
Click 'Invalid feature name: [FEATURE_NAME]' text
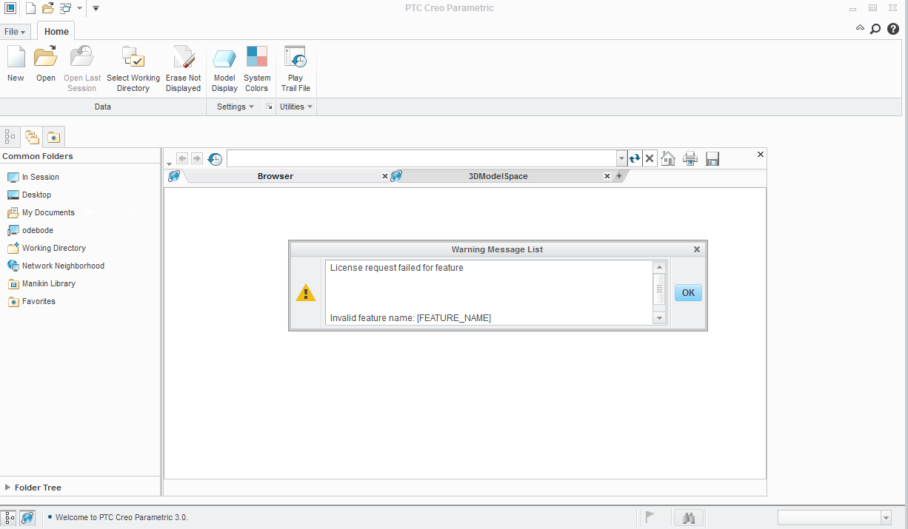tap(410, 318)
